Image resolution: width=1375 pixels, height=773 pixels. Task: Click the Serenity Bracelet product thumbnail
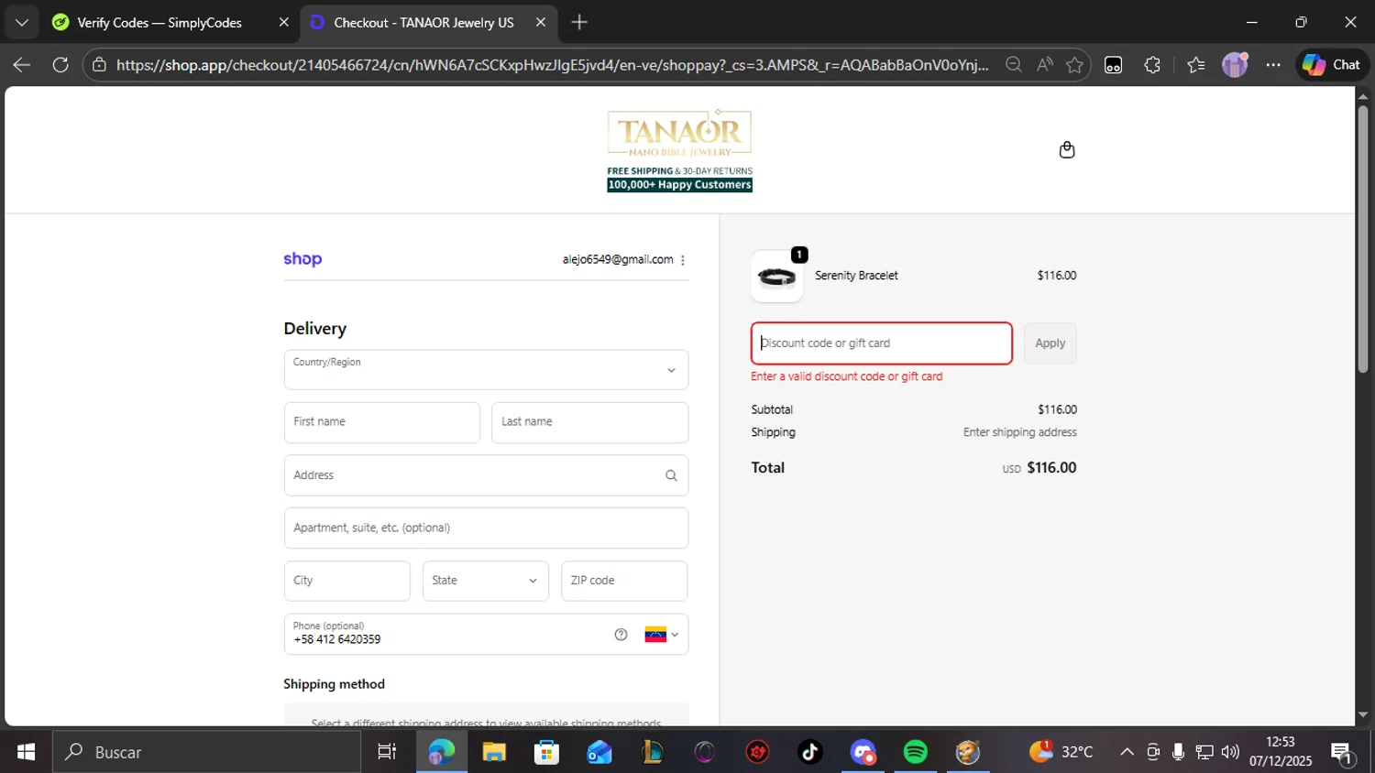pos(777,277)
